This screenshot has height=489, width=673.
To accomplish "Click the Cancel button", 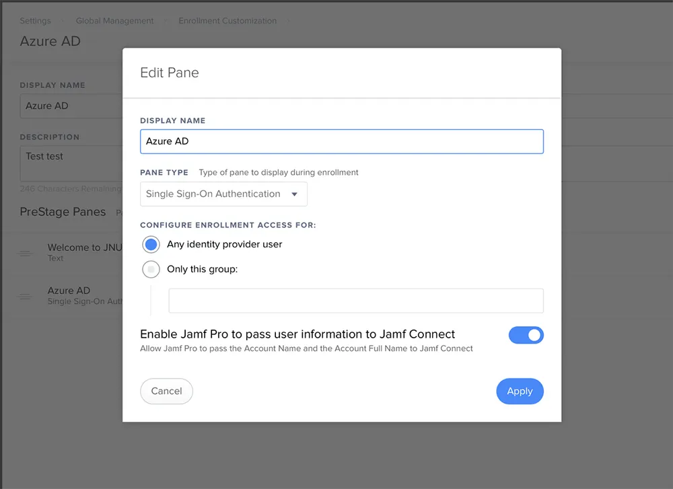I will coord(166,391).
